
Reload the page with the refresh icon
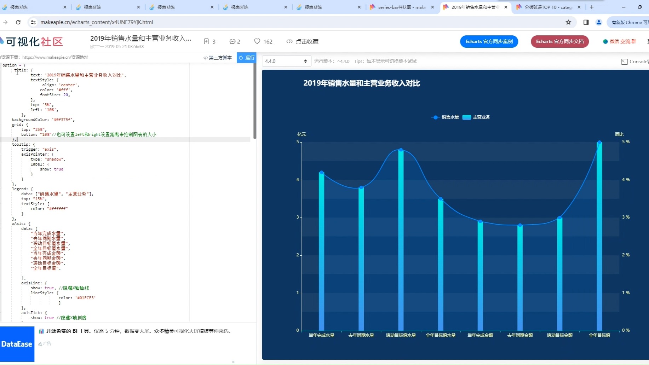click(18, 22)
